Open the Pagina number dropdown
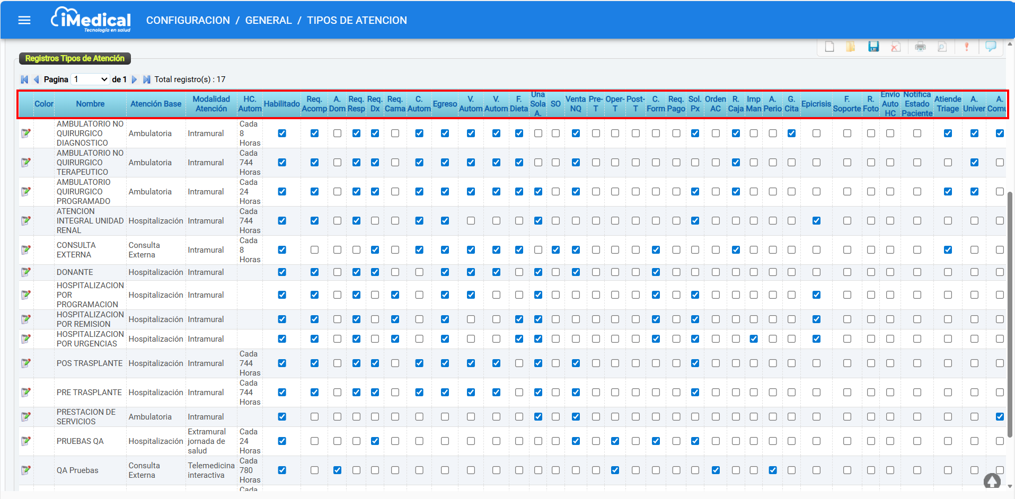The width and height of the screenshot is (1015, 499). tap(91, 79)
